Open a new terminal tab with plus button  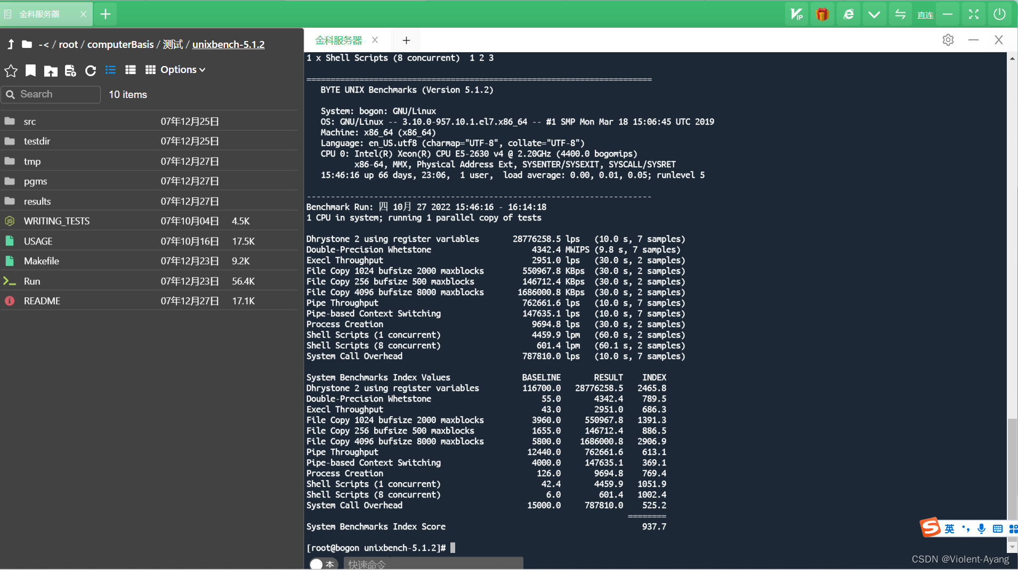[x=406, y=40]
